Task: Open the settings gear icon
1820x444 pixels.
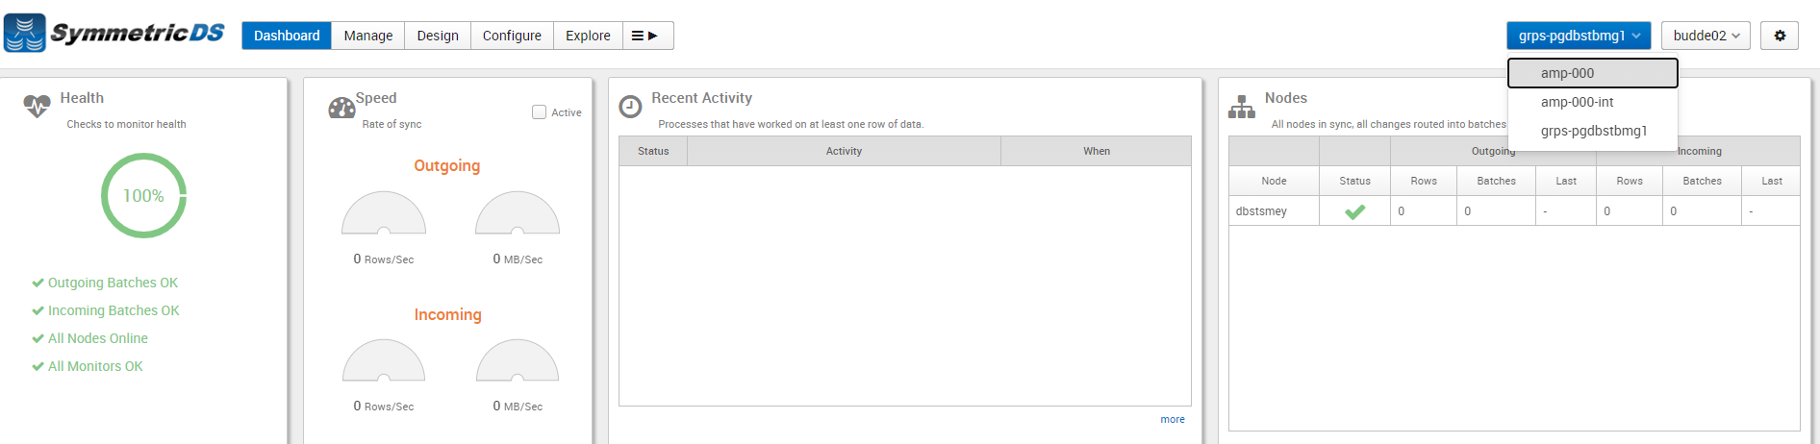Action: point(1780,36)
